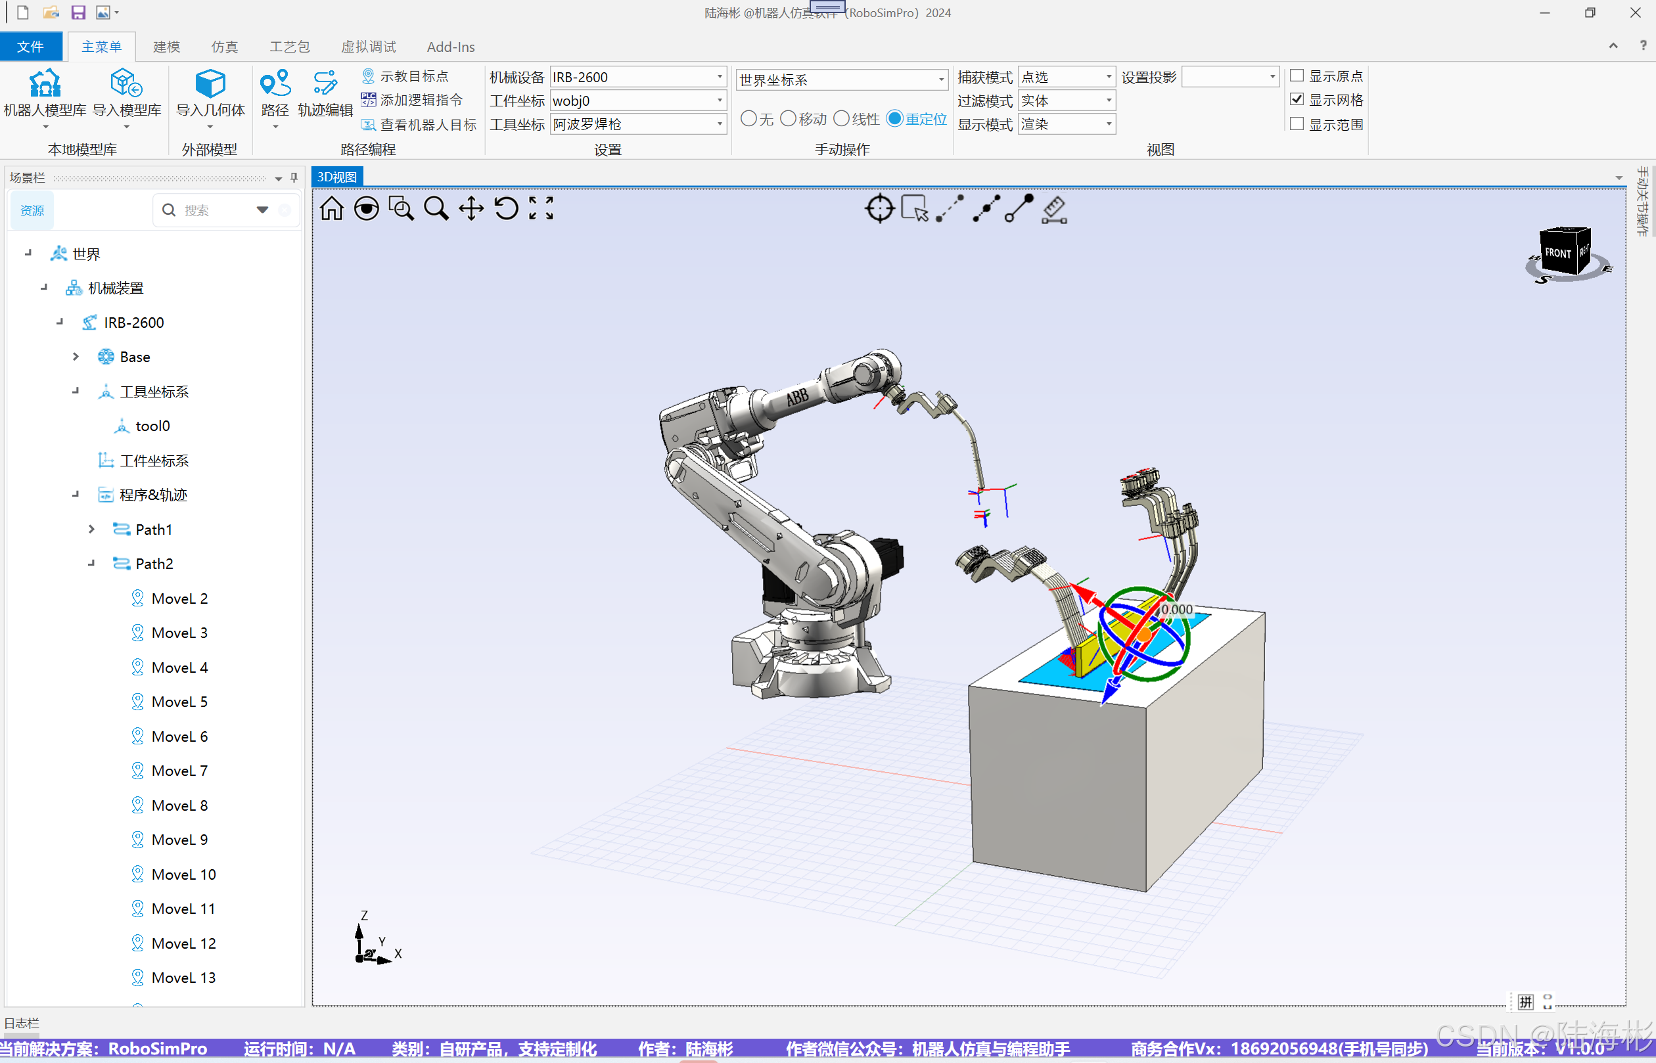Click view robot target button
Screen dimensions: 1656x1063
[419, 125]
